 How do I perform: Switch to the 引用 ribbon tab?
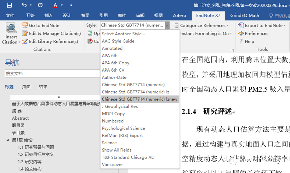click(x=103, y=15)
